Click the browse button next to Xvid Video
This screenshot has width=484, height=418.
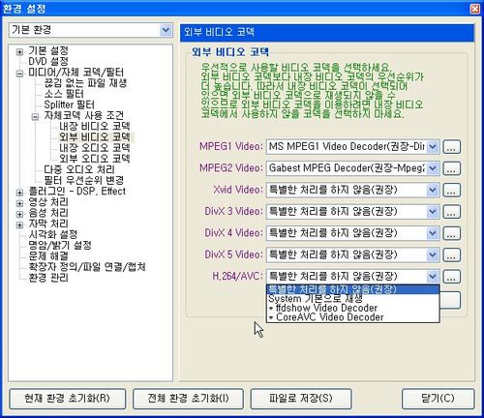point(451,190)
